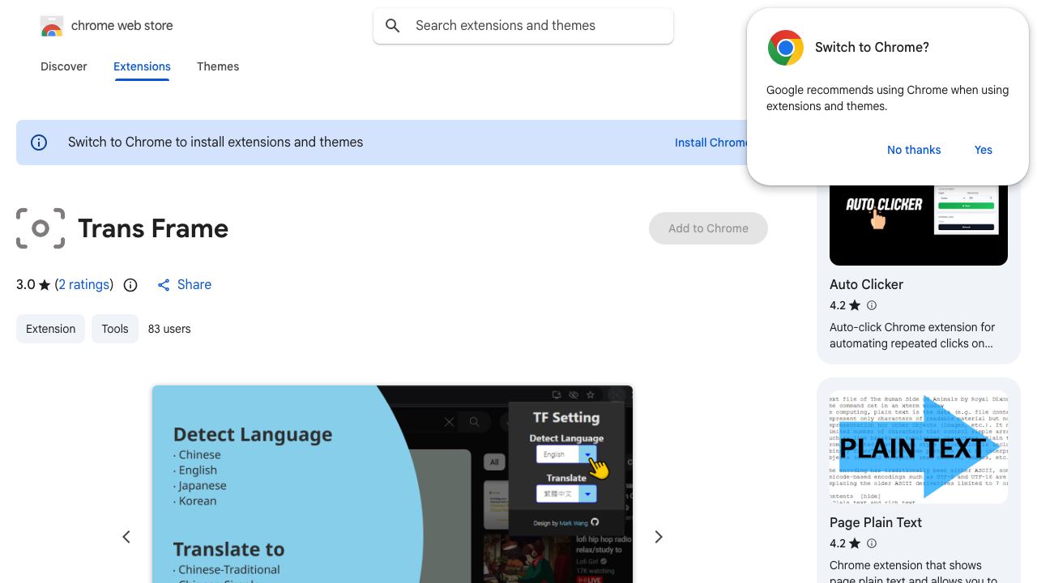Click the Auto Clicker description text

912,335
